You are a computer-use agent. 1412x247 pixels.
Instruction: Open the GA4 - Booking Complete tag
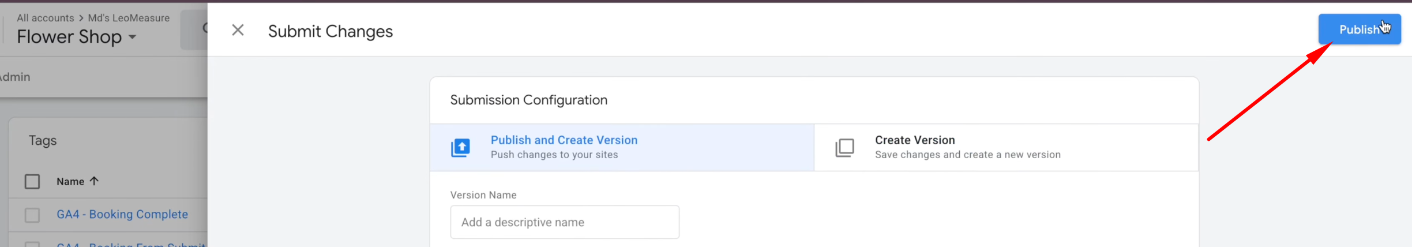[122, 215]
